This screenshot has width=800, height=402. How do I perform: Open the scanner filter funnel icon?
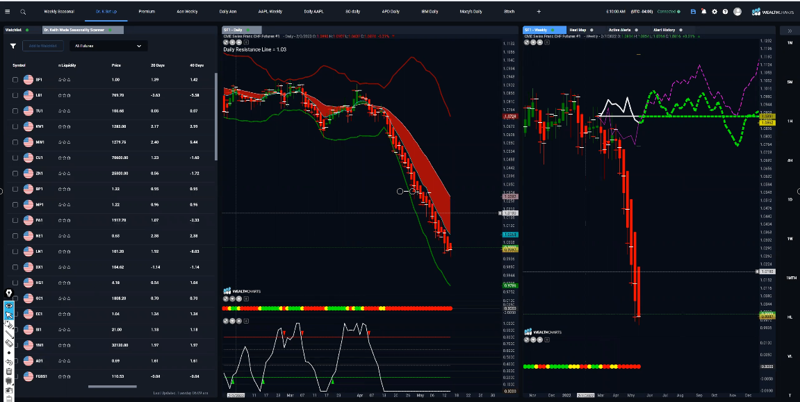pyautogui.click(x=13, y=46)
